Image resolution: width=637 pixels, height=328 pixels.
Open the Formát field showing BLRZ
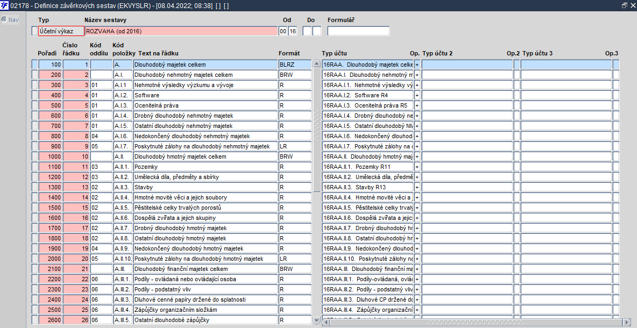(x=295, y=65)
